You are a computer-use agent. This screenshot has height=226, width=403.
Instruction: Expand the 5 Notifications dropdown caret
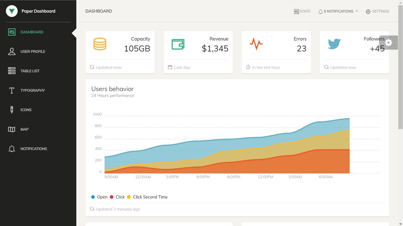(357, 11)
